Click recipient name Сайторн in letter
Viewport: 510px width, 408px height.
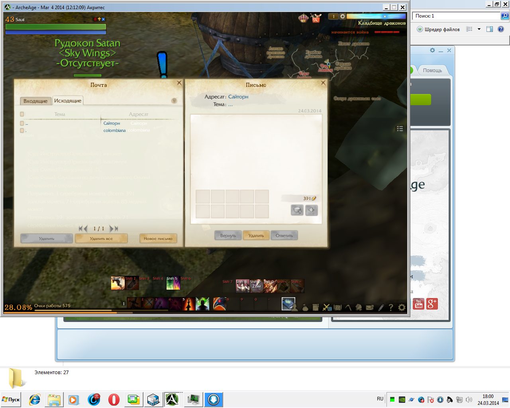click(238, 97)
